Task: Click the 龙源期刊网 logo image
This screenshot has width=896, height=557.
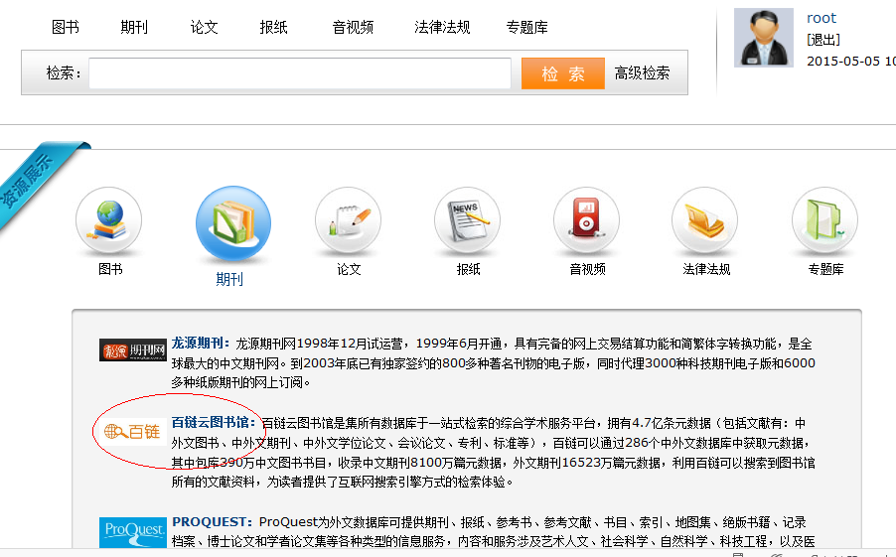Action: 132,349
